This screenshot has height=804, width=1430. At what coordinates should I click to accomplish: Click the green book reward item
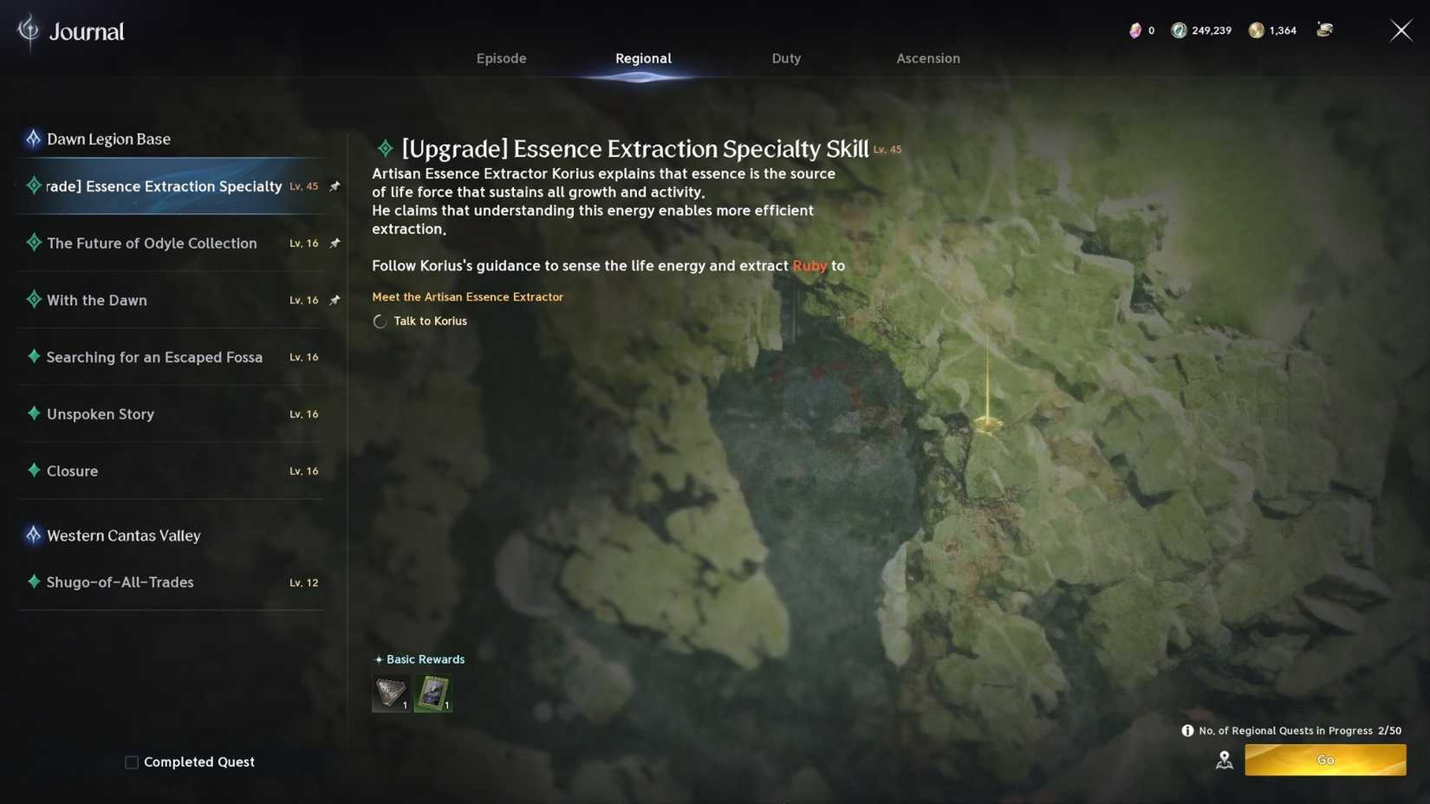click(x=433, y=693)
